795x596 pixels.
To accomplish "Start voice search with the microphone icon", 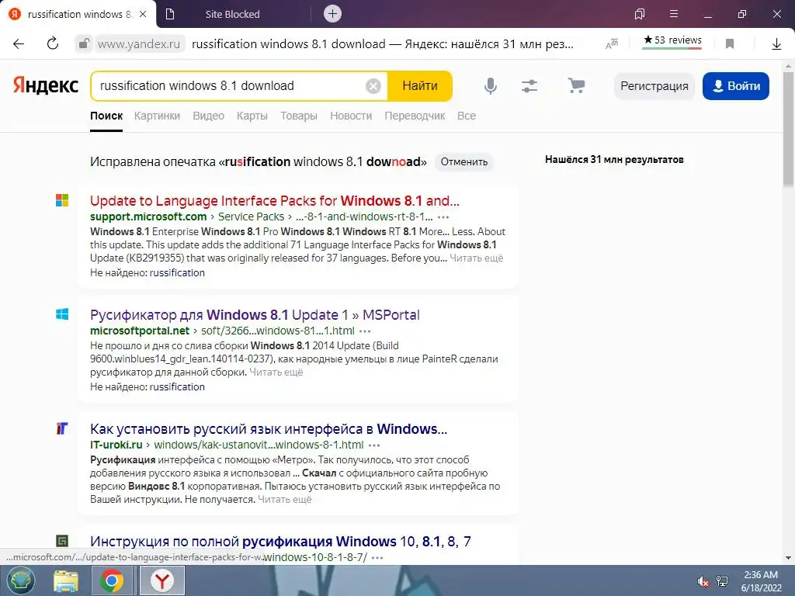I will point(491,86).
